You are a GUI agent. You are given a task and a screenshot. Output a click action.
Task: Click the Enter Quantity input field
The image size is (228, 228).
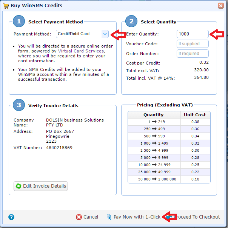[193, 34]
